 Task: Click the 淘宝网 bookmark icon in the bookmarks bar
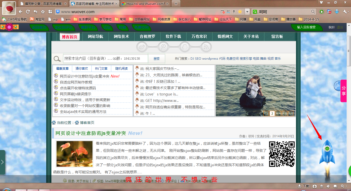32,19
